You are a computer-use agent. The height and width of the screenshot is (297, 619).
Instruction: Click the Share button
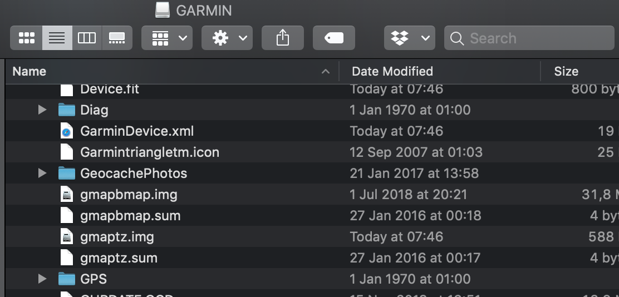pyautogui.click(x=283, y=38)
